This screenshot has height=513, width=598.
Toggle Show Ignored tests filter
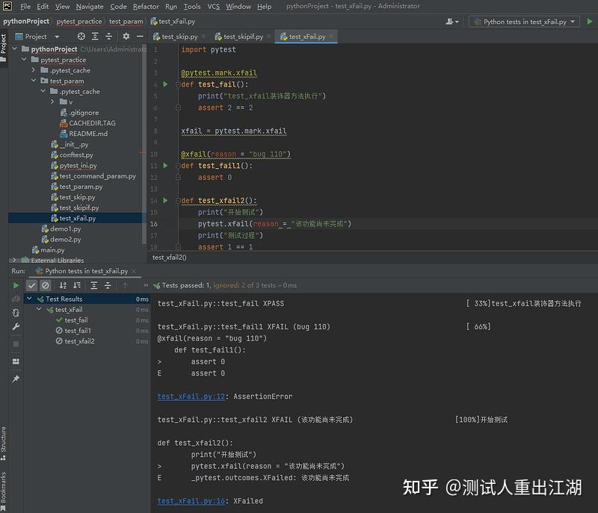[x=43, y=285]
